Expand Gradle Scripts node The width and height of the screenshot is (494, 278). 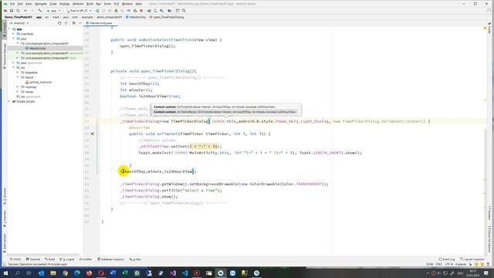[9, 101]
